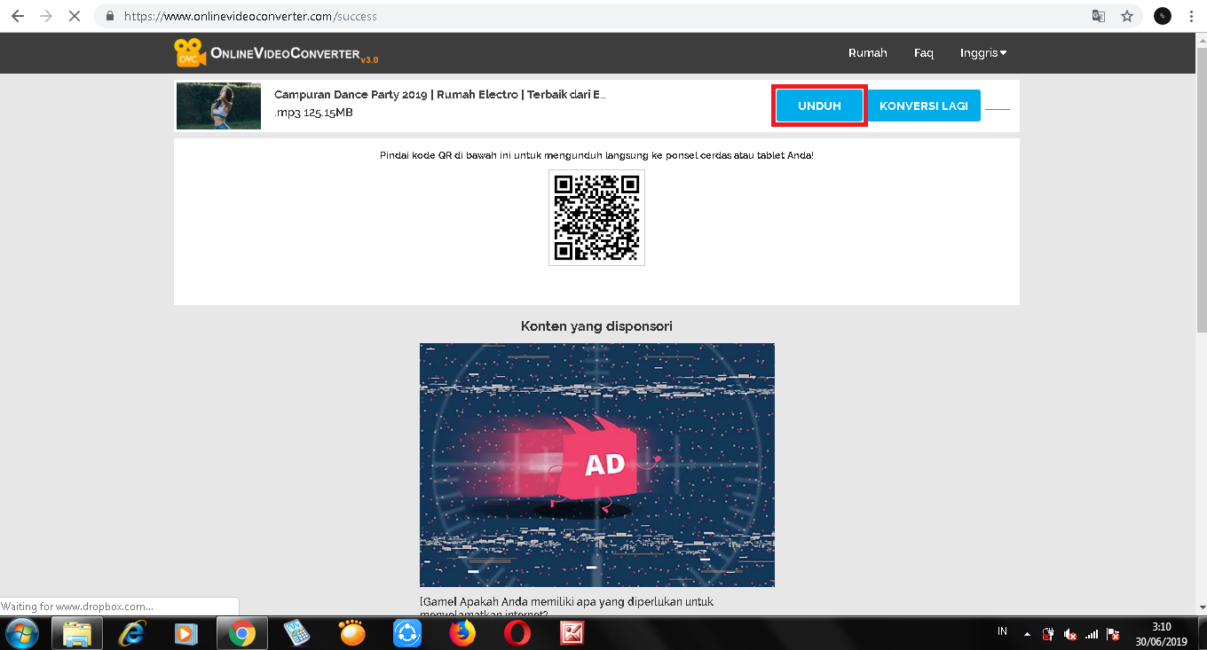Click the KONVERSI LAGI button
1207x650 pixels.
[x=924, y=106]
